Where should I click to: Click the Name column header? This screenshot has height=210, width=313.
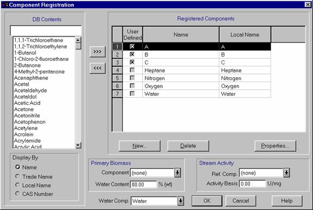(x=181, y=34)
